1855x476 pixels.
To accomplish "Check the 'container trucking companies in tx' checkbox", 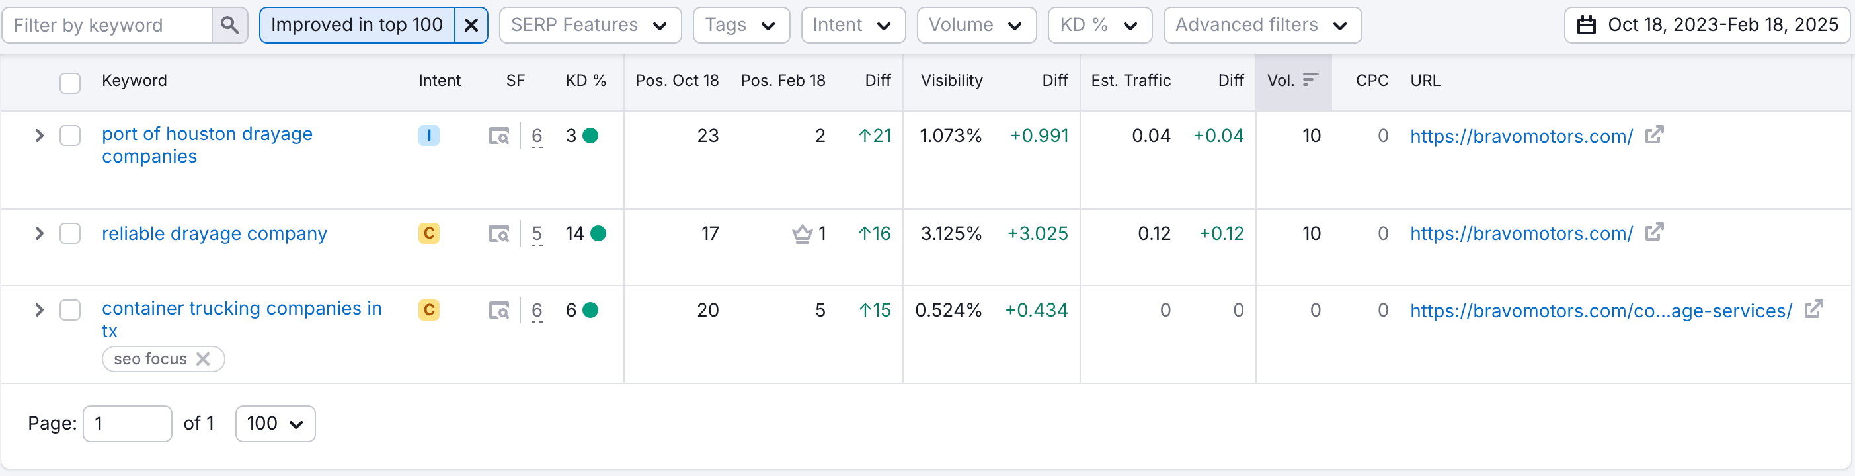I will pyautogui.click(x=70, y=309).
